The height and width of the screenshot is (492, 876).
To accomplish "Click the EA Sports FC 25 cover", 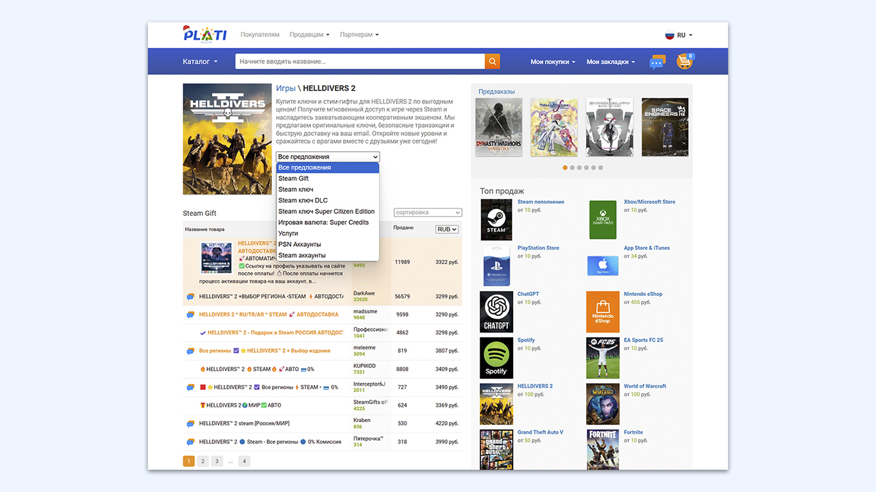I will (x=603, y=357).
